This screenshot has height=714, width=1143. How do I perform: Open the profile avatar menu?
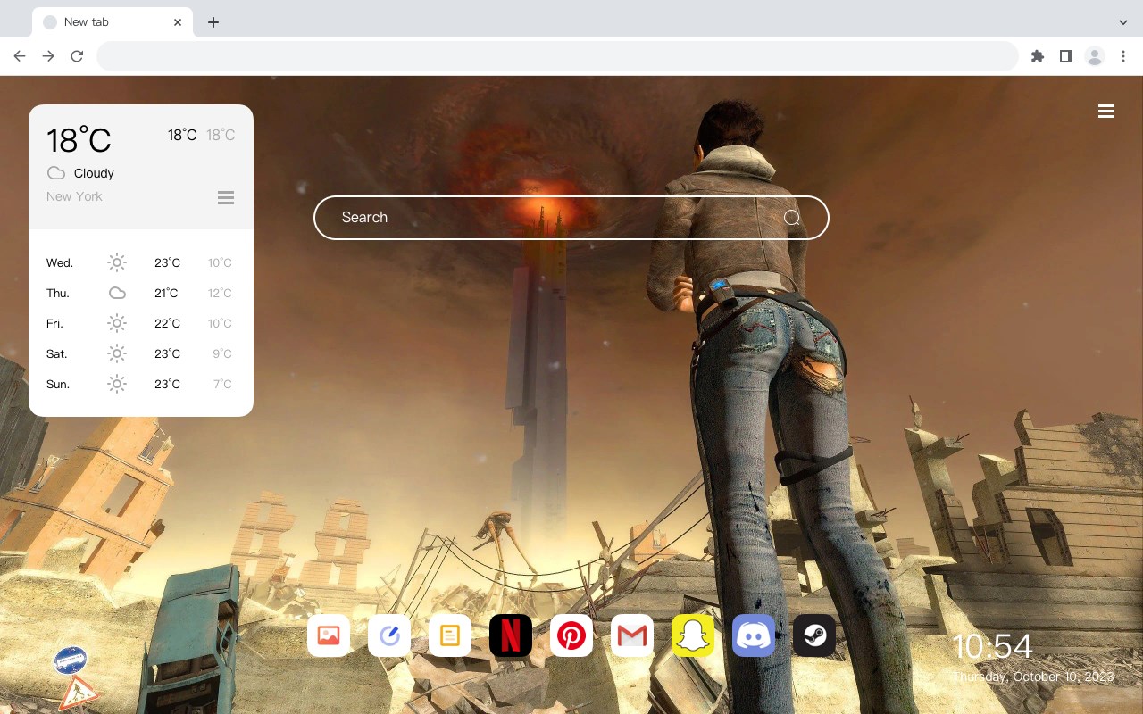click(1095, 56)
